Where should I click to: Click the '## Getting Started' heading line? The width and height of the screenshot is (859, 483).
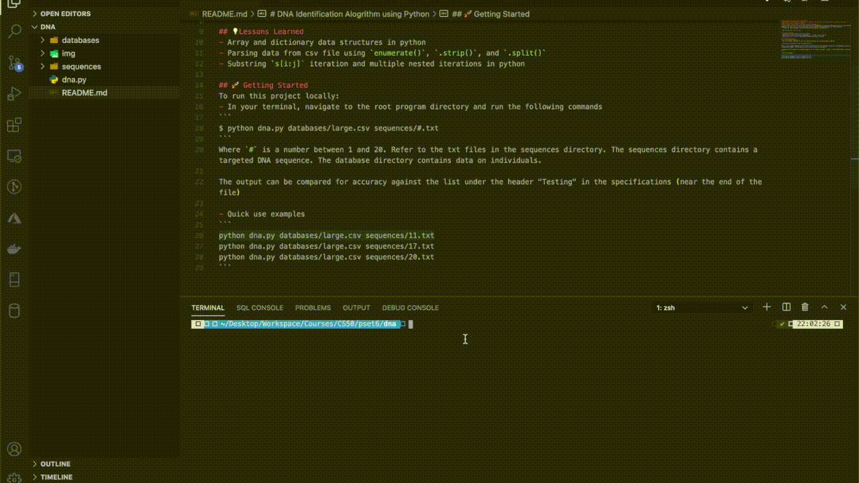(263, 85)
